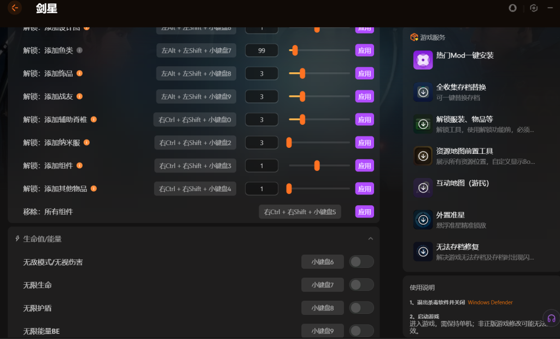Turn on the 无限生命 switch
Image resolution: width=560 pixels, height=339 pixels.
tap(361, 285)
